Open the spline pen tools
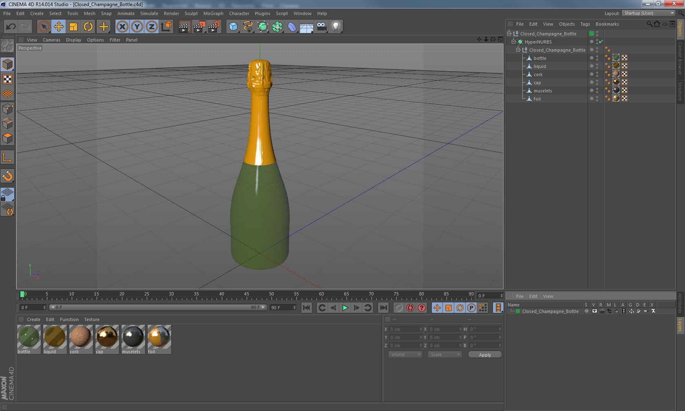Screen dimensions: 685x411 (248, 27)
